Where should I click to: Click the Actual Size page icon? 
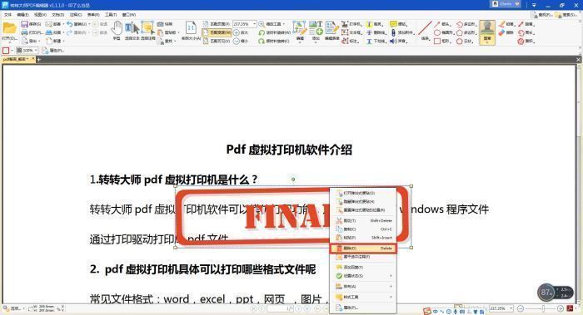(x=191, y=28)
